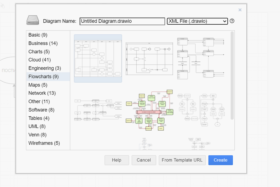Image resolution: width=280 pixels, height=187 pixels.
Task: Open the Wireframes (5) category
Action: [48, 143]
